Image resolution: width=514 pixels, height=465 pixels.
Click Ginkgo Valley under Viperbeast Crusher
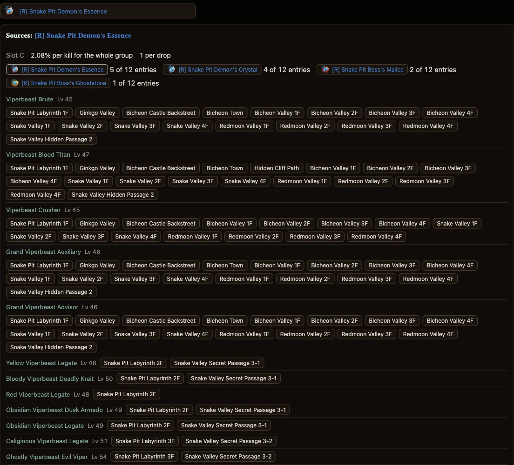(97, 223)
